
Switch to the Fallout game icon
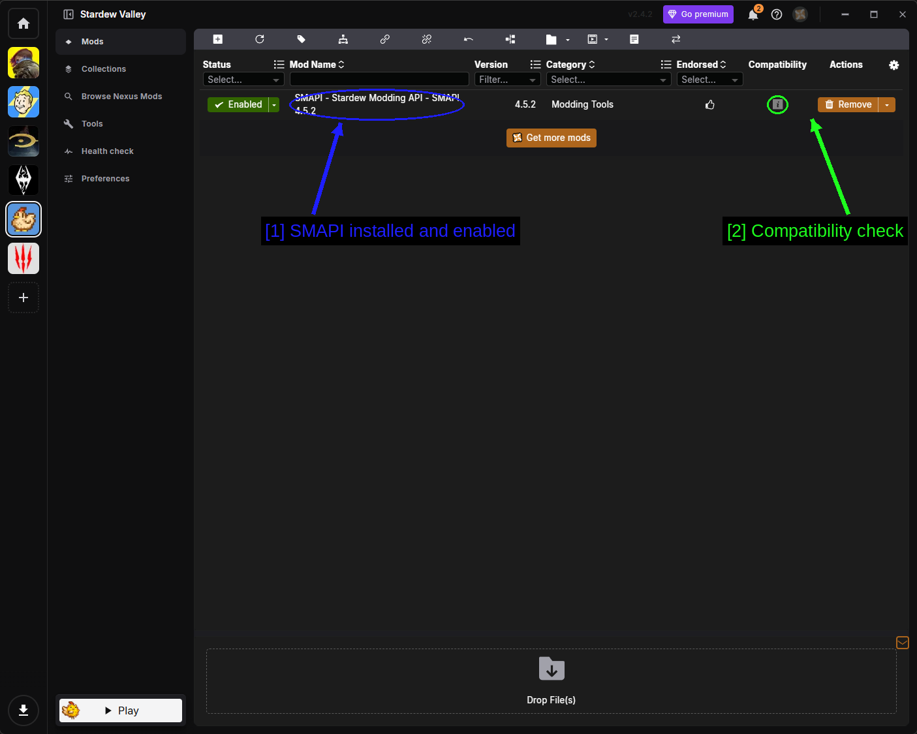click(x=23, y=102)
